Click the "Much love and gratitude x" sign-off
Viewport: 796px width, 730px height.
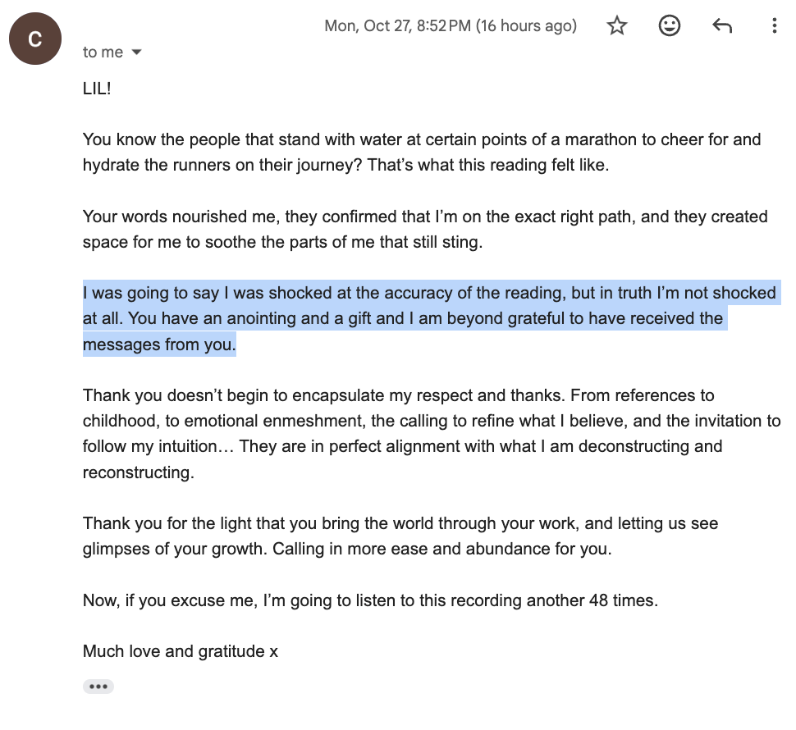[181, 651]
